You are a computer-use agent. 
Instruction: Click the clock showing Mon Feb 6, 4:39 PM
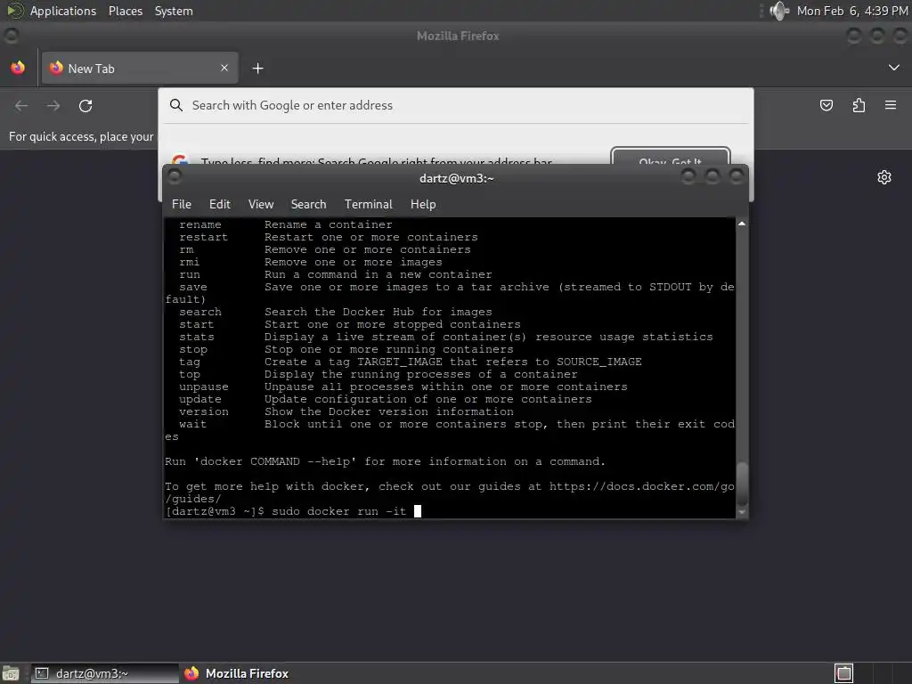(x=852, y=11)
